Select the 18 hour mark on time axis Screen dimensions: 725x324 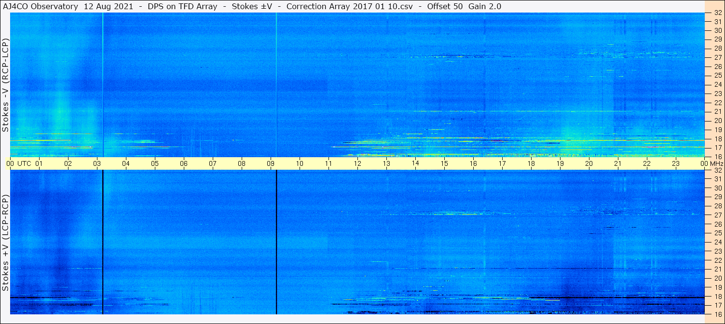point(531,163)
